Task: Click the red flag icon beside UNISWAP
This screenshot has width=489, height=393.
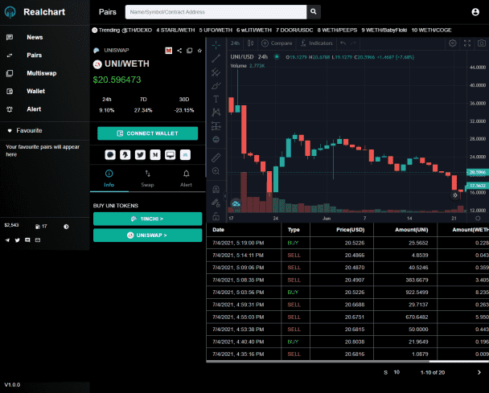Action: point(169,51)
